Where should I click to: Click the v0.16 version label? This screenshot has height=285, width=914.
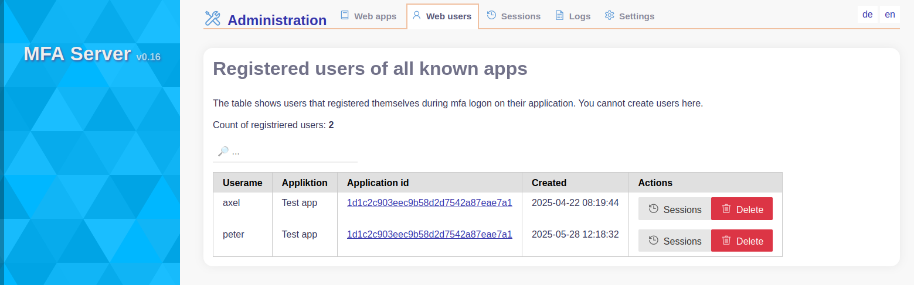pyautogui.click(x=148, y=57)
